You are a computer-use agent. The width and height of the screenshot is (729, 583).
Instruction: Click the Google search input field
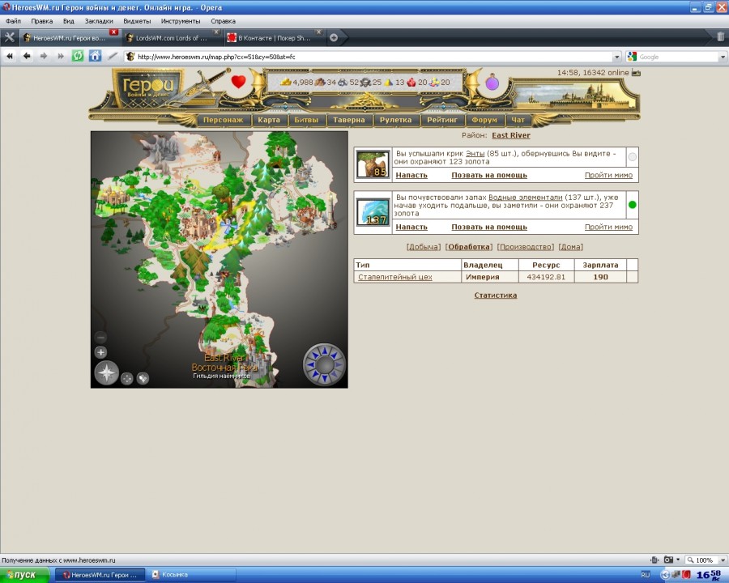(x=678, y=57)
